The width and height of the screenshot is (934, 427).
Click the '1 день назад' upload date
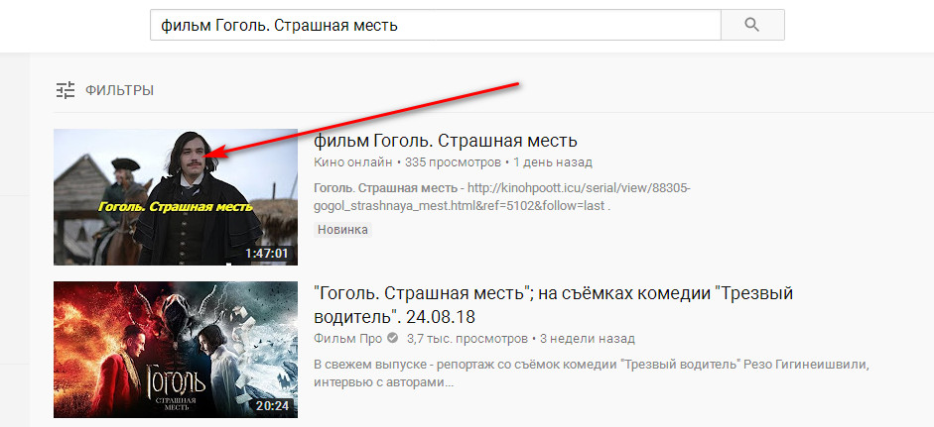pos(553,162)
